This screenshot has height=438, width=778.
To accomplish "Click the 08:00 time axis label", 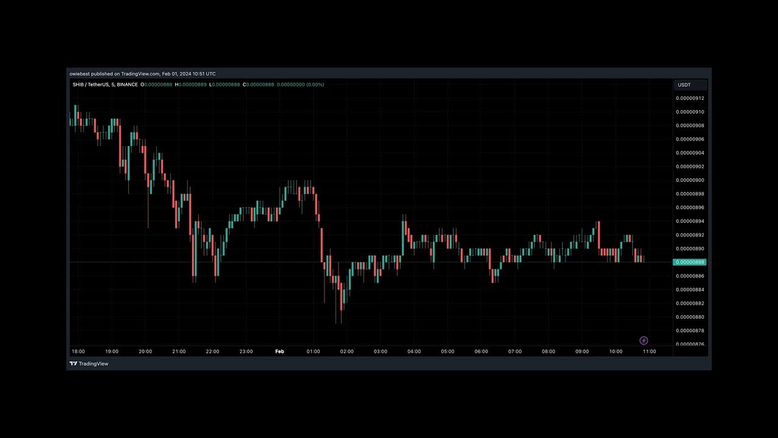I will pos(549,352).
